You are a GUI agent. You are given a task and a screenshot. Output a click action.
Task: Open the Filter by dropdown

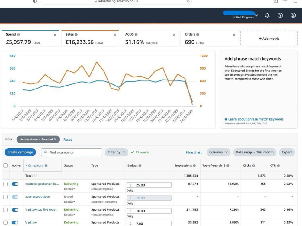pos(117,152)
